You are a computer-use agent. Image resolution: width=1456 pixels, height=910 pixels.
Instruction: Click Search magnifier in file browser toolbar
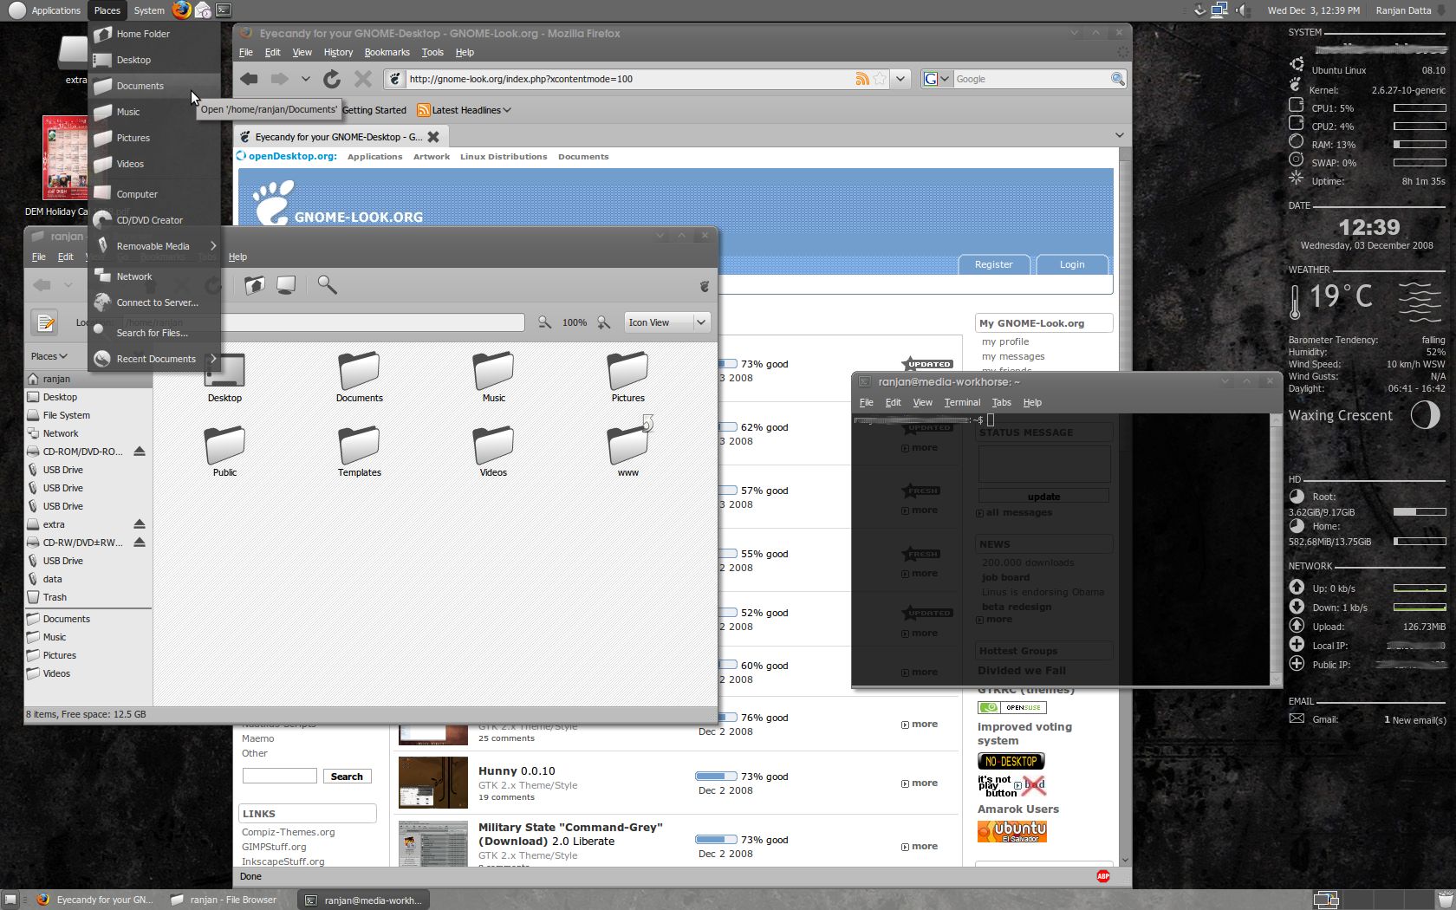click(327, 284)
